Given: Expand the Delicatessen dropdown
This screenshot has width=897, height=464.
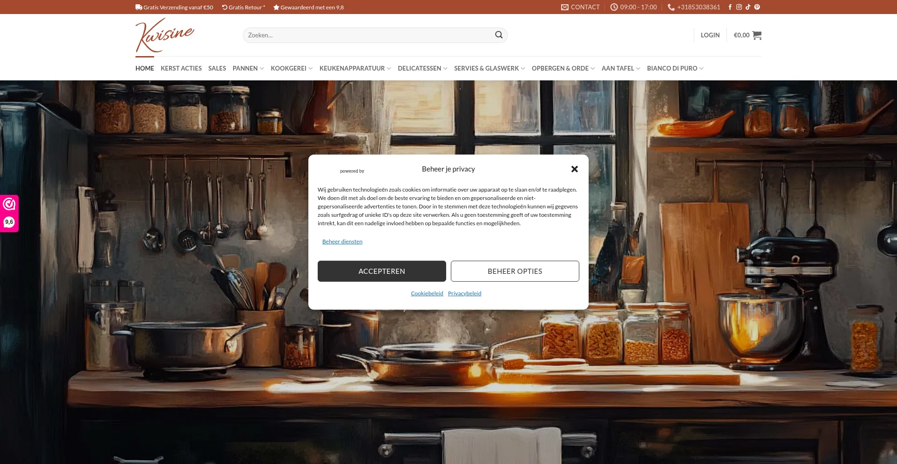Looking at the screenshot, I should pos(422,68).
